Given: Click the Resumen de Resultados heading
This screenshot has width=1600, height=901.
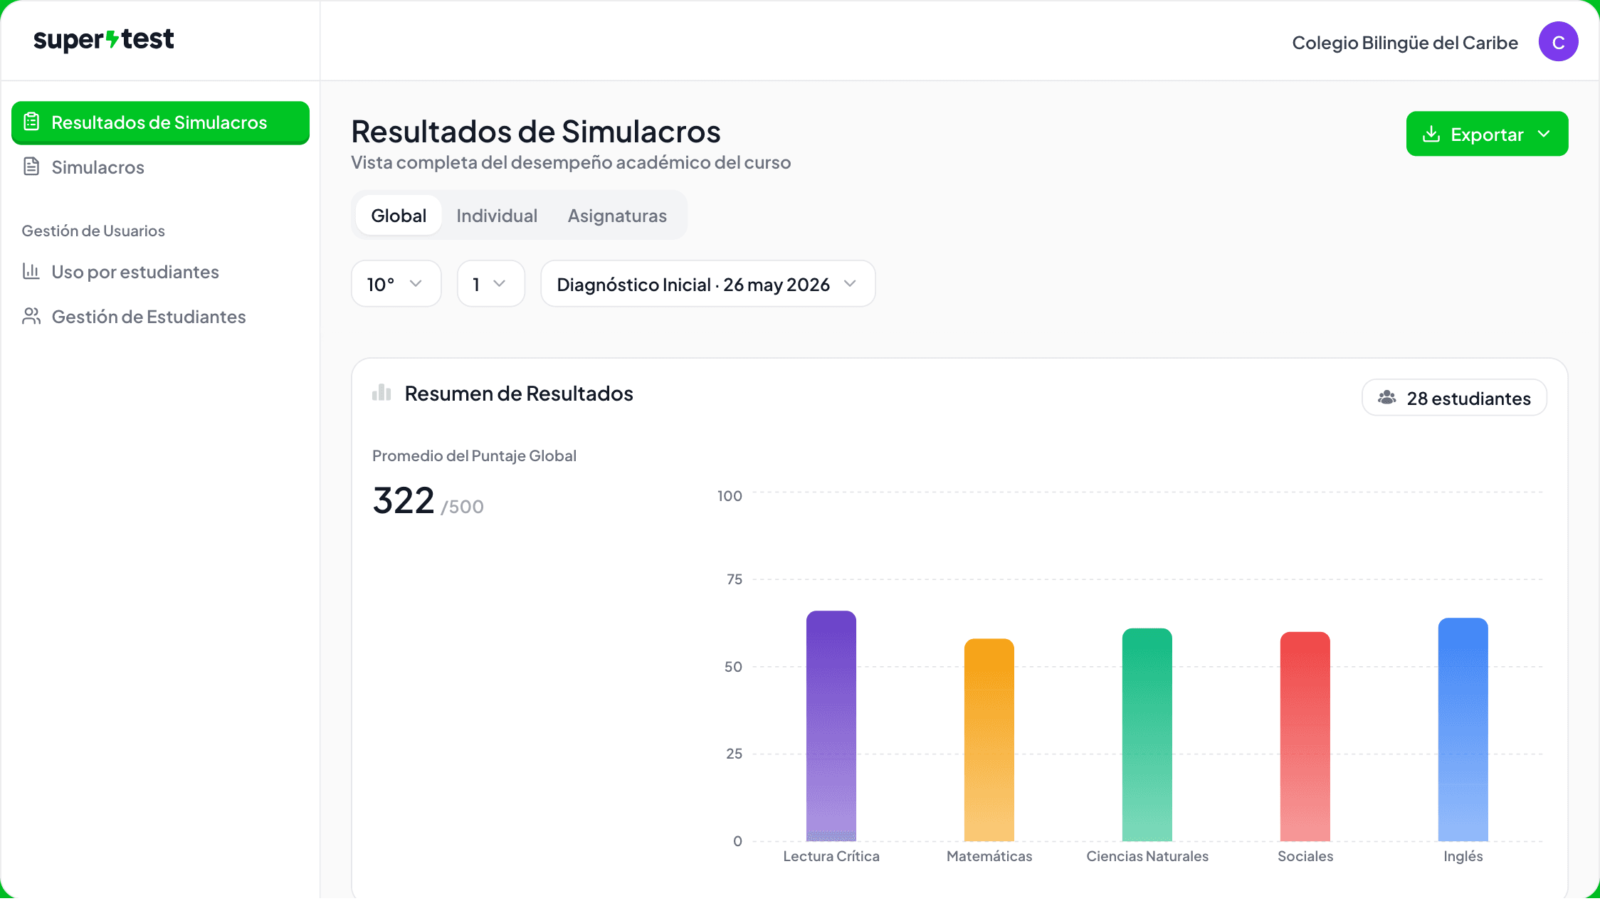Looking at the screenshot, I should (519, 393).
